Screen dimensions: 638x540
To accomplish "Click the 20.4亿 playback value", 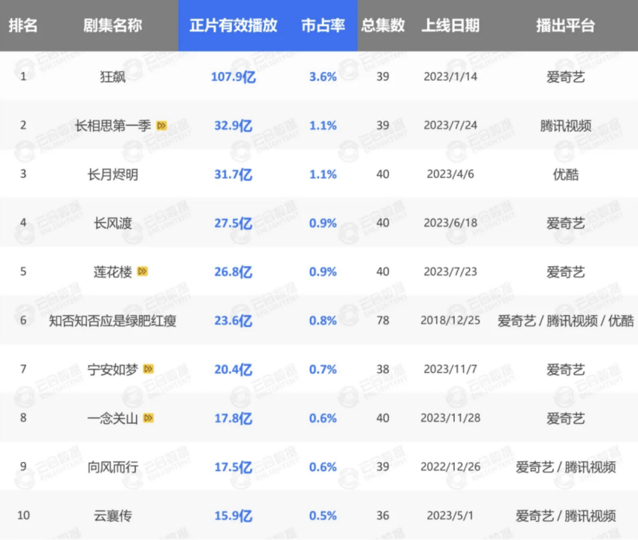I will pyautogui.click(x=233, y=369).
